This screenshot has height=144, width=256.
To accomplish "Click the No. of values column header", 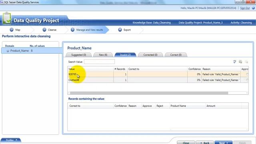I will pos(37,46).
